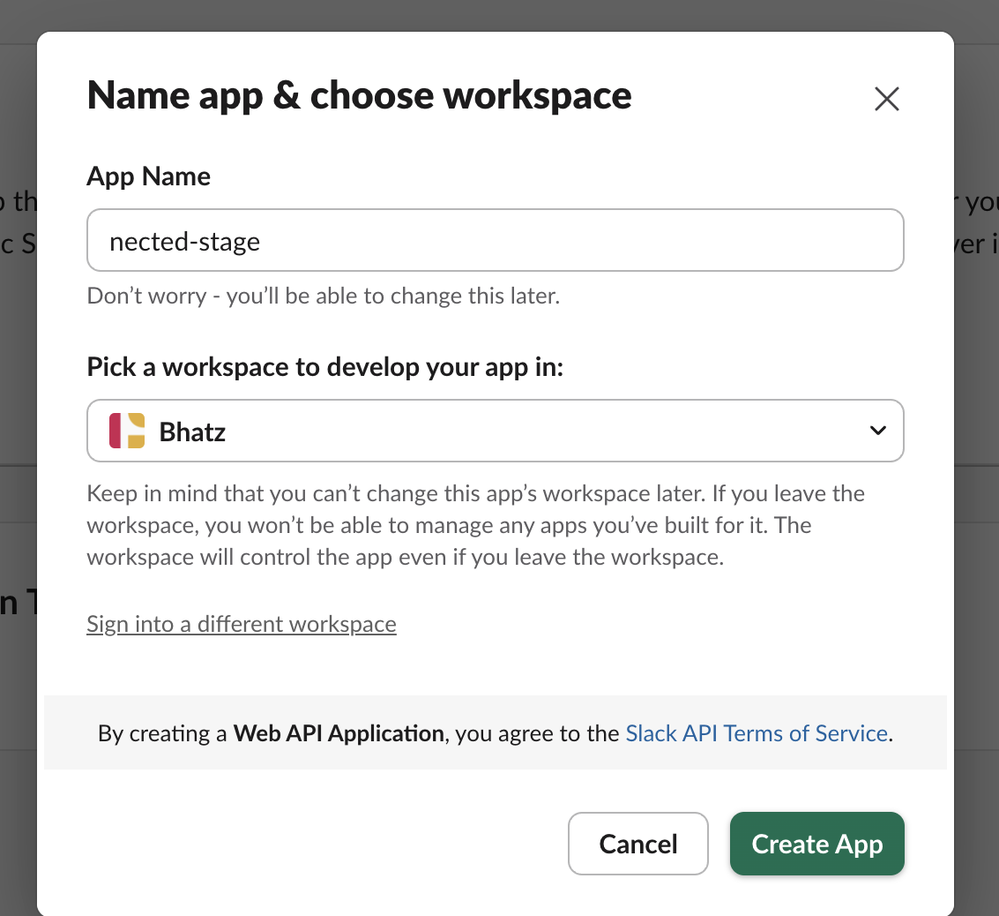Click the workspace warning paragraph text
Screen dimensions: 999x916
[x=475, y=525]
